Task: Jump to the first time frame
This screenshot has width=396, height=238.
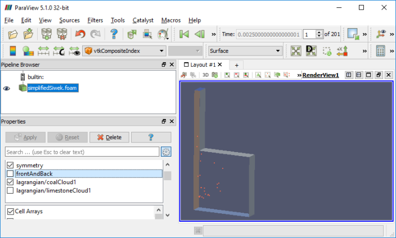Action: [x=184, y=34]
